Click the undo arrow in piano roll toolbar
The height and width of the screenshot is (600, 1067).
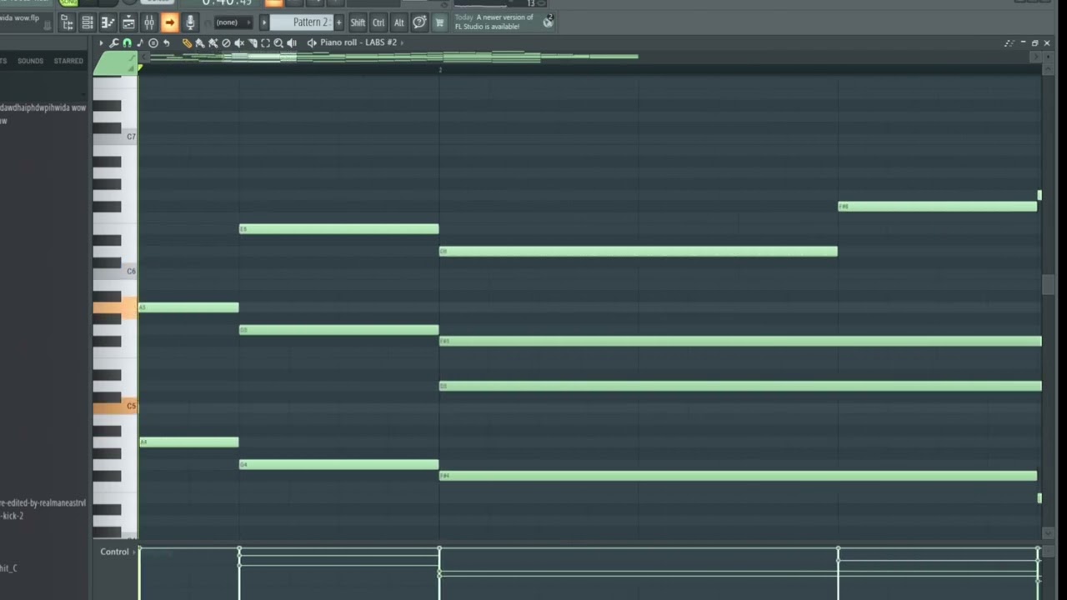pos(166,42)
